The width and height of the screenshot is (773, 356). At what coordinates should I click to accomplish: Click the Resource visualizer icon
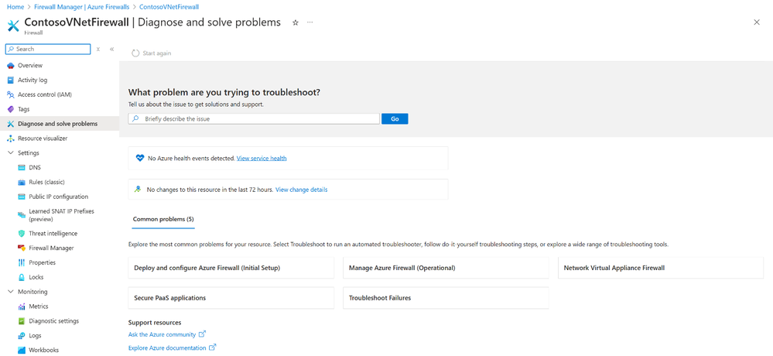pos(10,139)
